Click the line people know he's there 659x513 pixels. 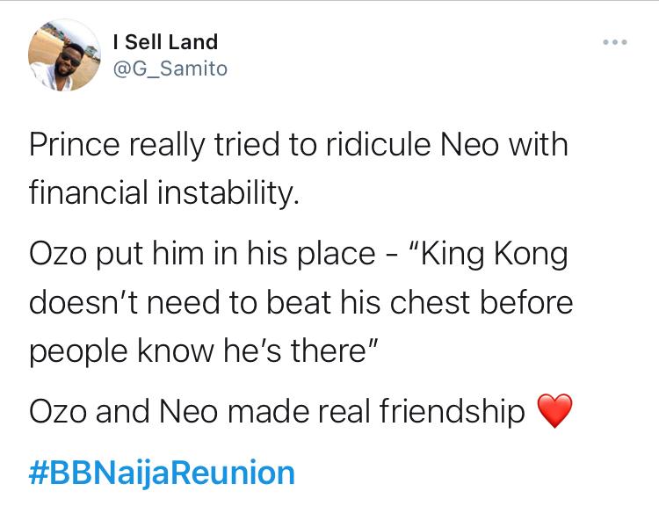pyautogui.click(x=204, y=351)
